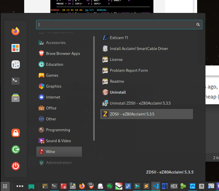Image resolution: width=219 pixels, height=191 pixels.
Task: Open the Problem Report Form entry
Action: click(x=147, y=70)
